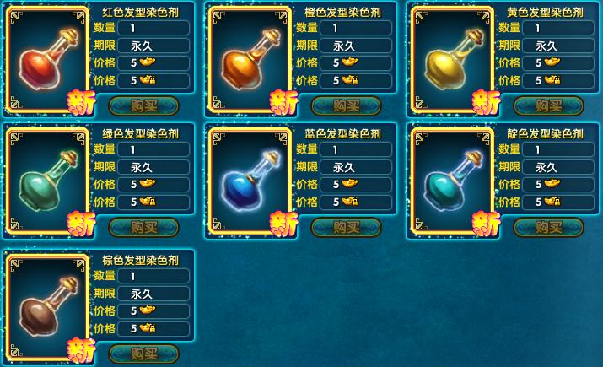603x367 pixels.
Task: Click the 数量 field of 黄色发型染色剂
Action: coord(558,28)
